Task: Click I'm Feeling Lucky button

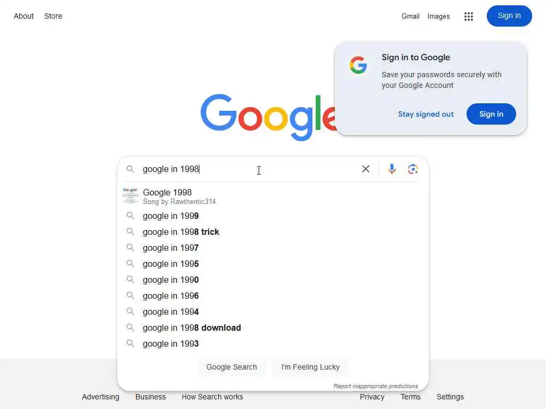Action: [310, 367]
